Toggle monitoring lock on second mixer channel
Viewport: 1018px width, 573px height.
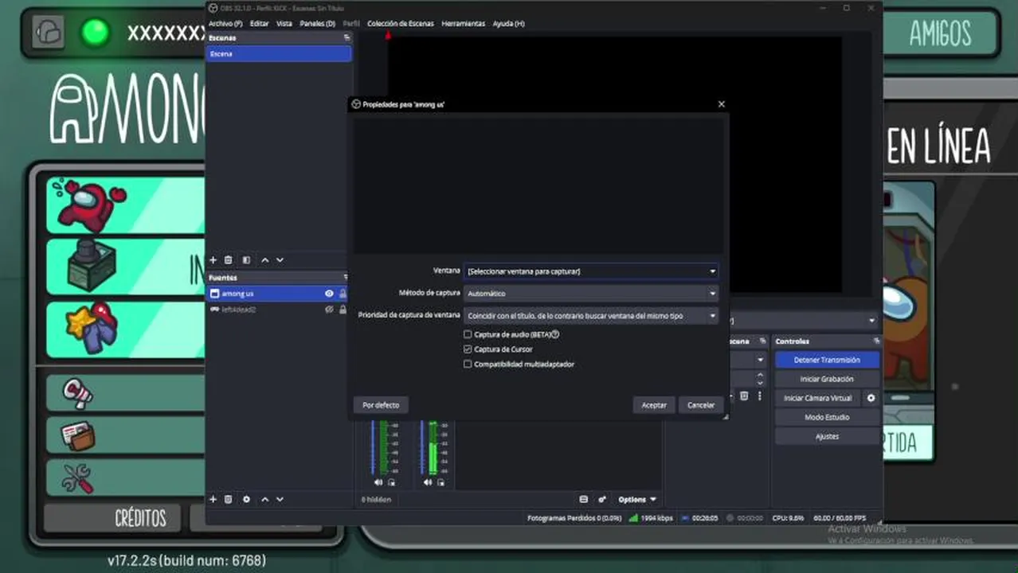click(440, 482)
